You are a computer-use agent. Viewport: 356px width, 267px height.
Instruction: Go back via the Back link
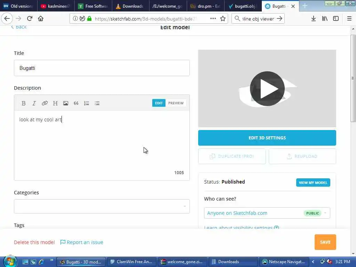(x=19, y=27)
